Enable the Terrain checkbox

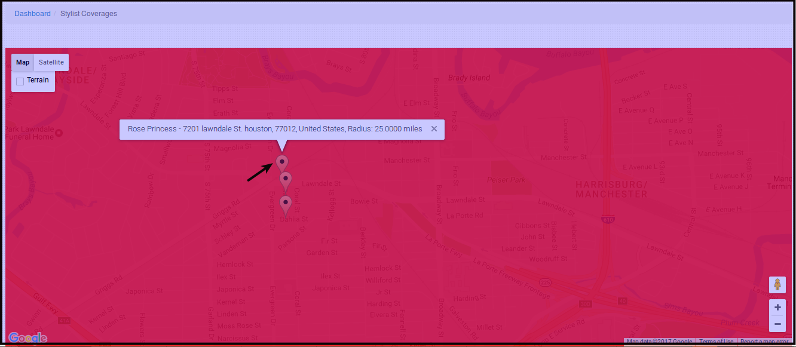point(20,81)
